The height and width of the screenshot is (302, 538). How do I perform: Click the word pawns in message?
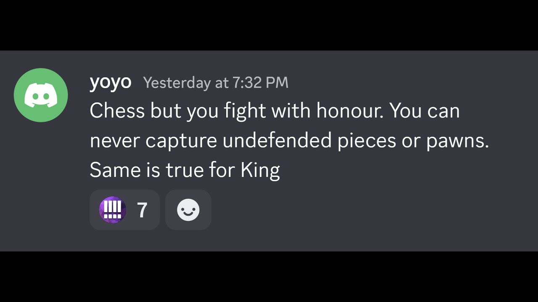click(x=457, y=141)
